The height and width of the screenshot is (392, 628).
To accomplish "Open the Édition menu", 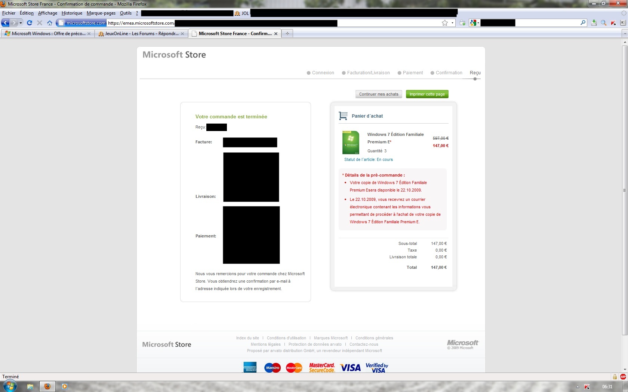I will [x=27, y=13].
